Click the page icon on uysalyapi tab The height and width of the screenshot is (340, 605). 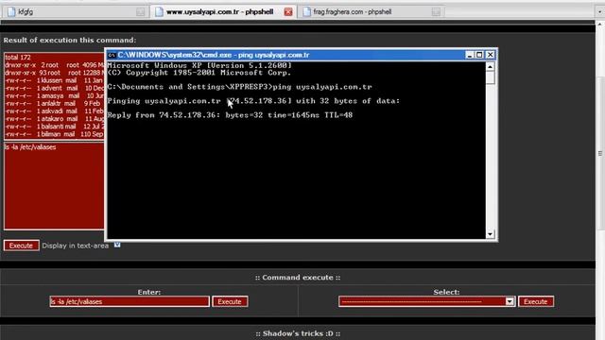(159, 12)
